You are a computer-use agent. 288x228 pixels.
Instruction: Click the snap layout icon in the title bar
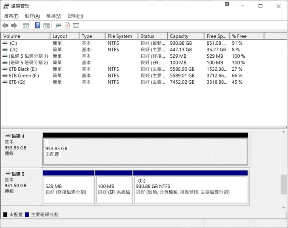[x=227, y=4]
